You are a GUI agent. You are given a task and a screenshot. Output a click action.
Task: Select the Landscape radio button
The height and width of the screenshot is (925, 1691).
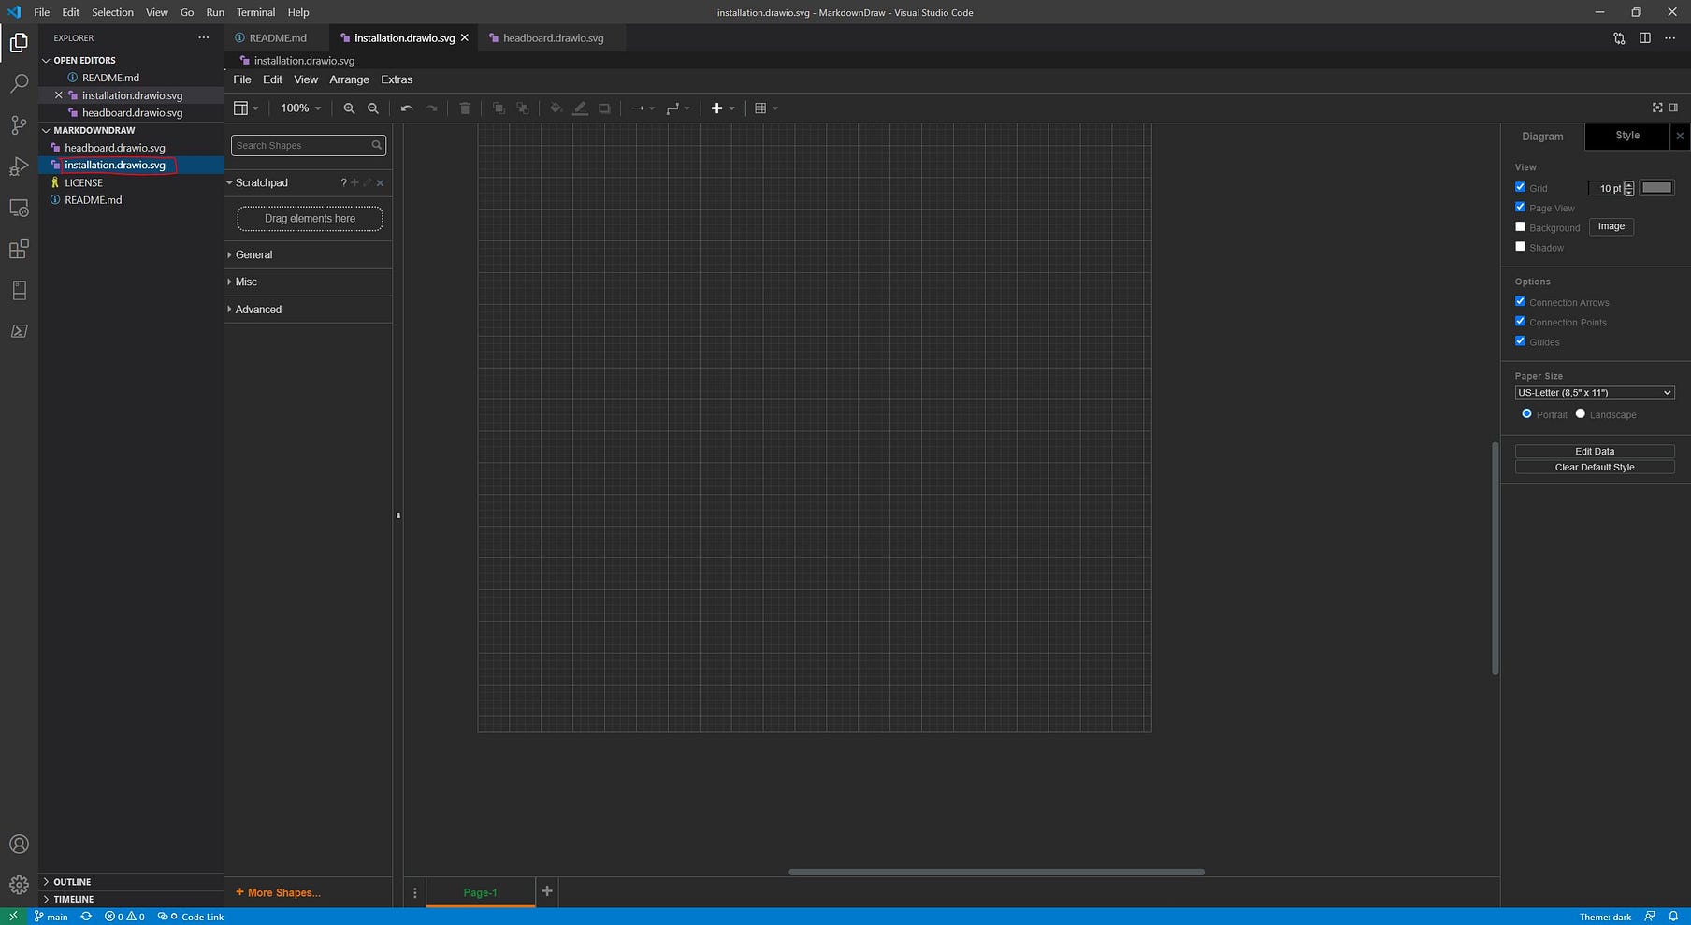(x=1582, y=413)
